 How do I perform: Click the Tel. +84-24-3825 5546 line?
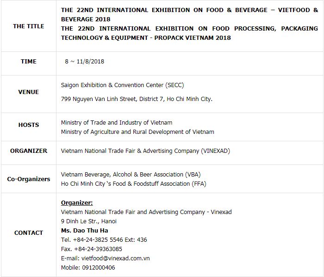click(x=104, y=240)
